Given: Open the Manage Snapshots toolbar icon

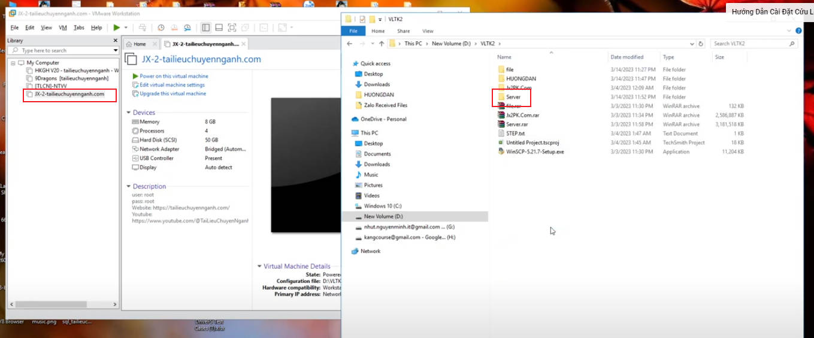Looking at the screenshot, I should point(187,28).
